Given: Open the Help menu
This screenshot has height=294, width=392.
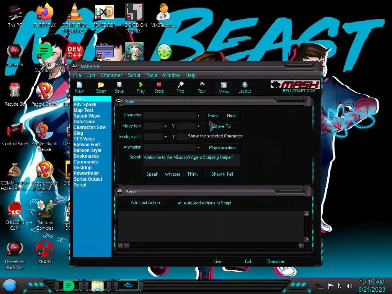Looking at the screenshot, I should pyautogui.click(x=191, y=75).
